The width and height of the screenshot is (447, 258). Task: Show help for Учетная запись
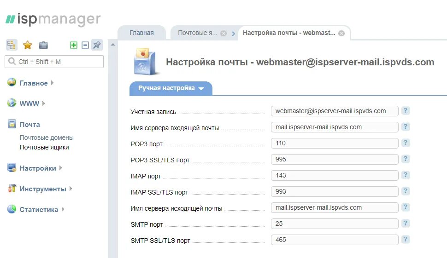pyautogui.click(x=406, y=110)
